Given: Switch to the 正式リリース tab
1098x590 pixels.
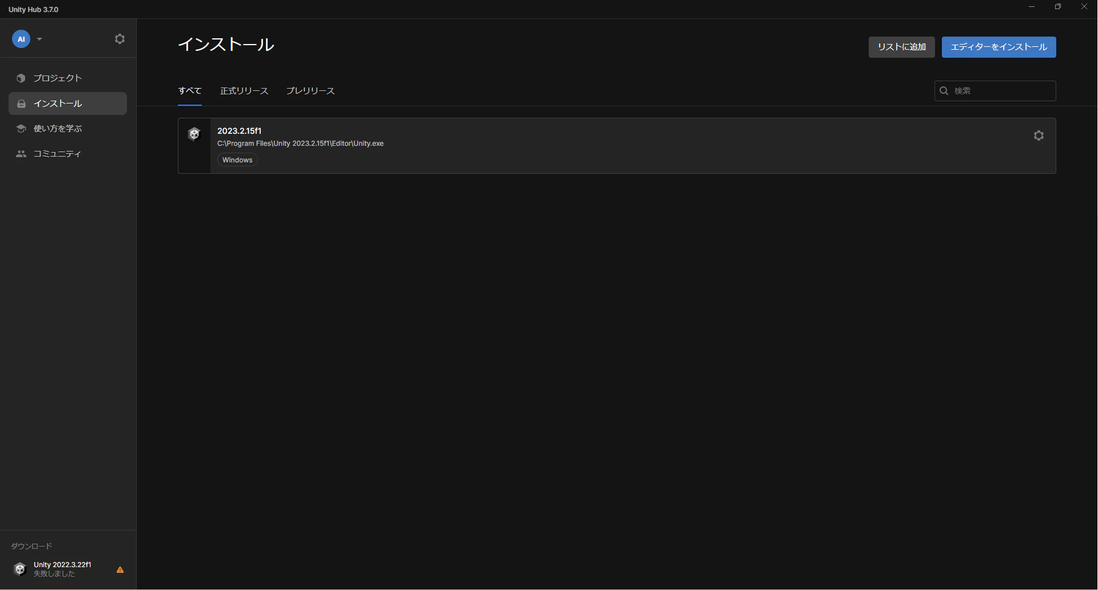Looking at the screenshot, I should click(244, 91).
